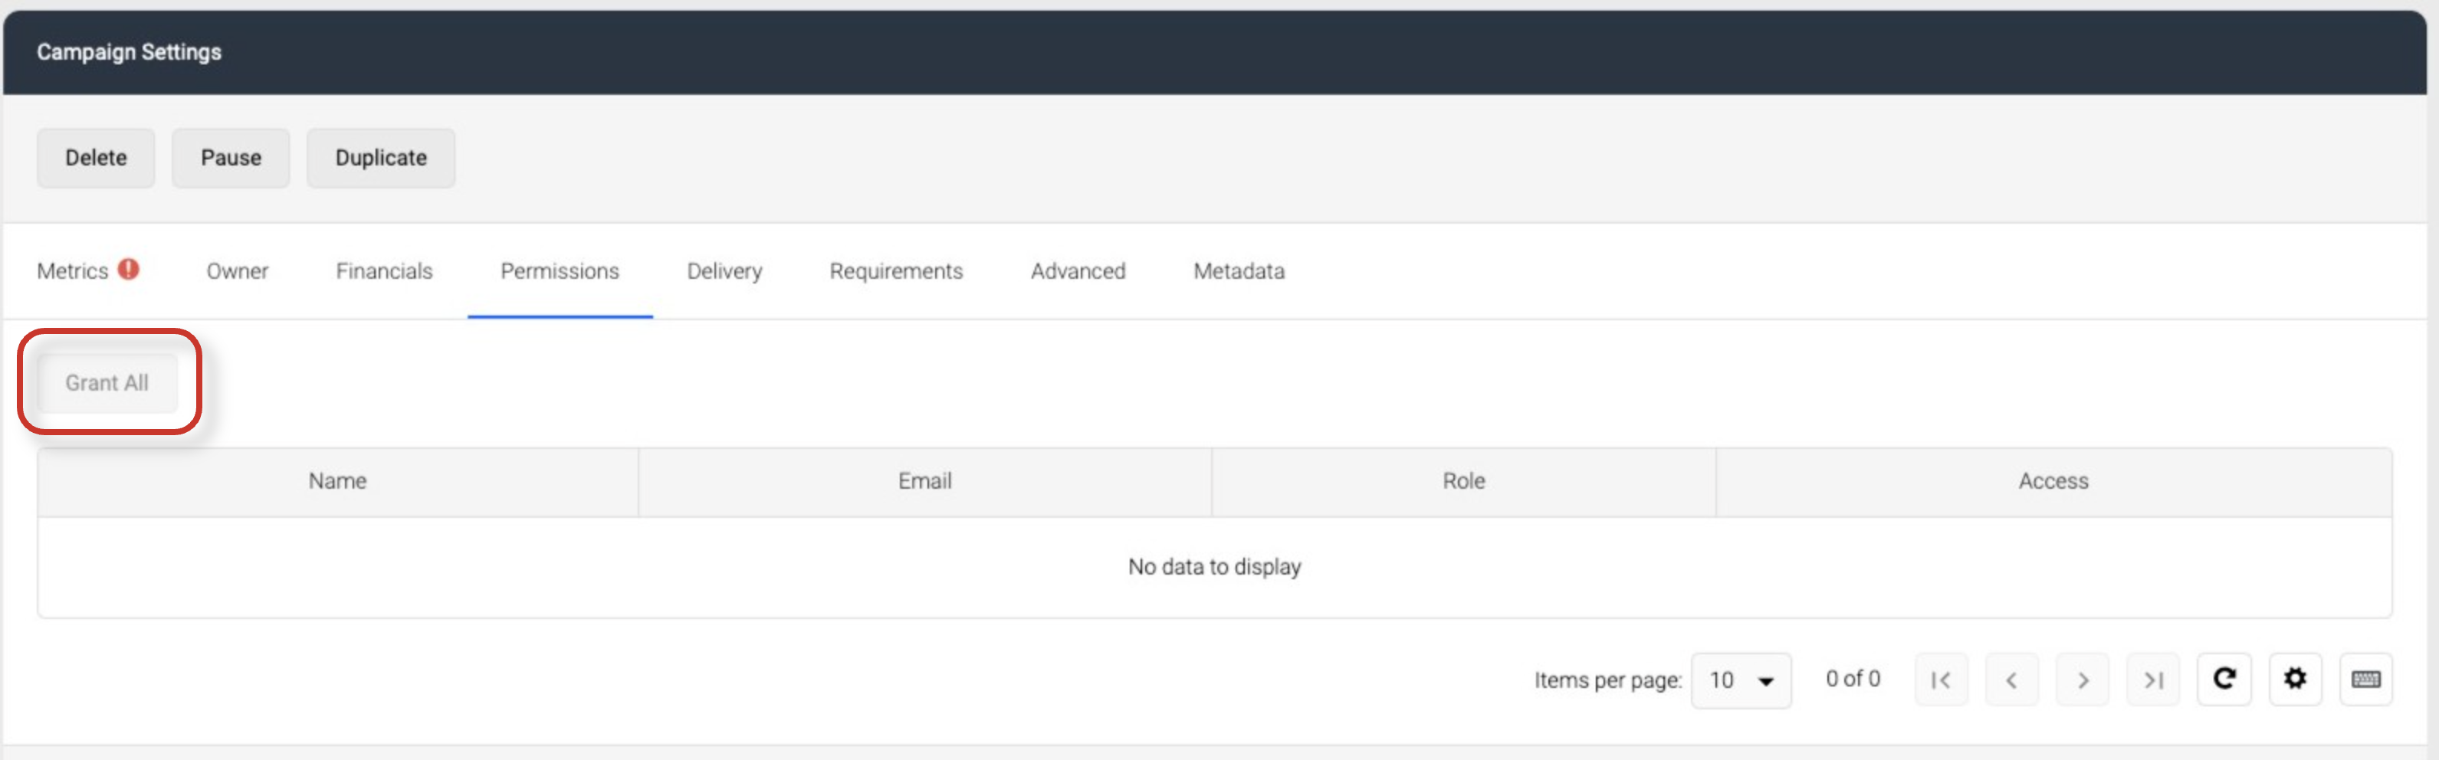Click the keyboard shortcuts icon
This screenshot has width=2439, height=760.
point(2365,679)
